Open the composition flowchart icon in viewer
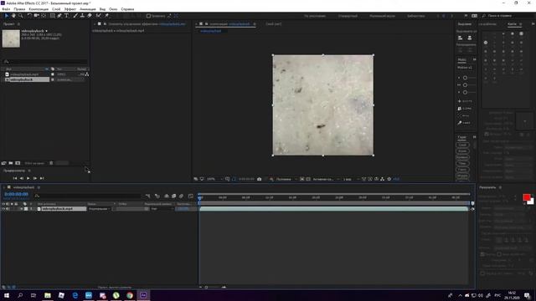Screen dimensions: 536x301 (x=382, y=179)
